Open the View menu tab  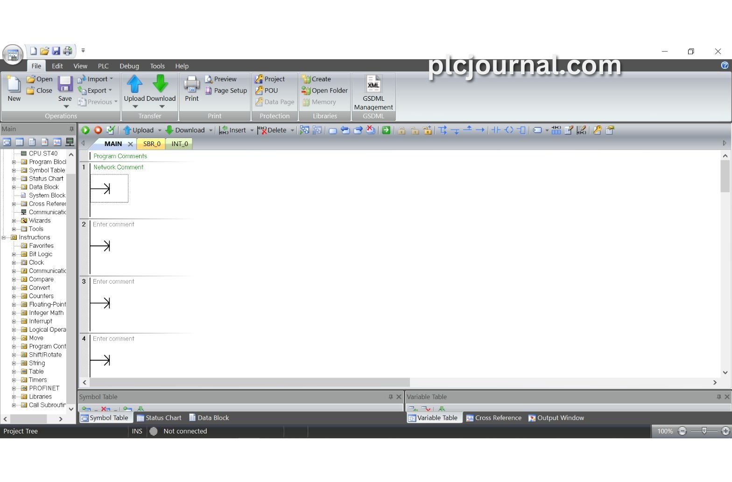pos(80,66)
